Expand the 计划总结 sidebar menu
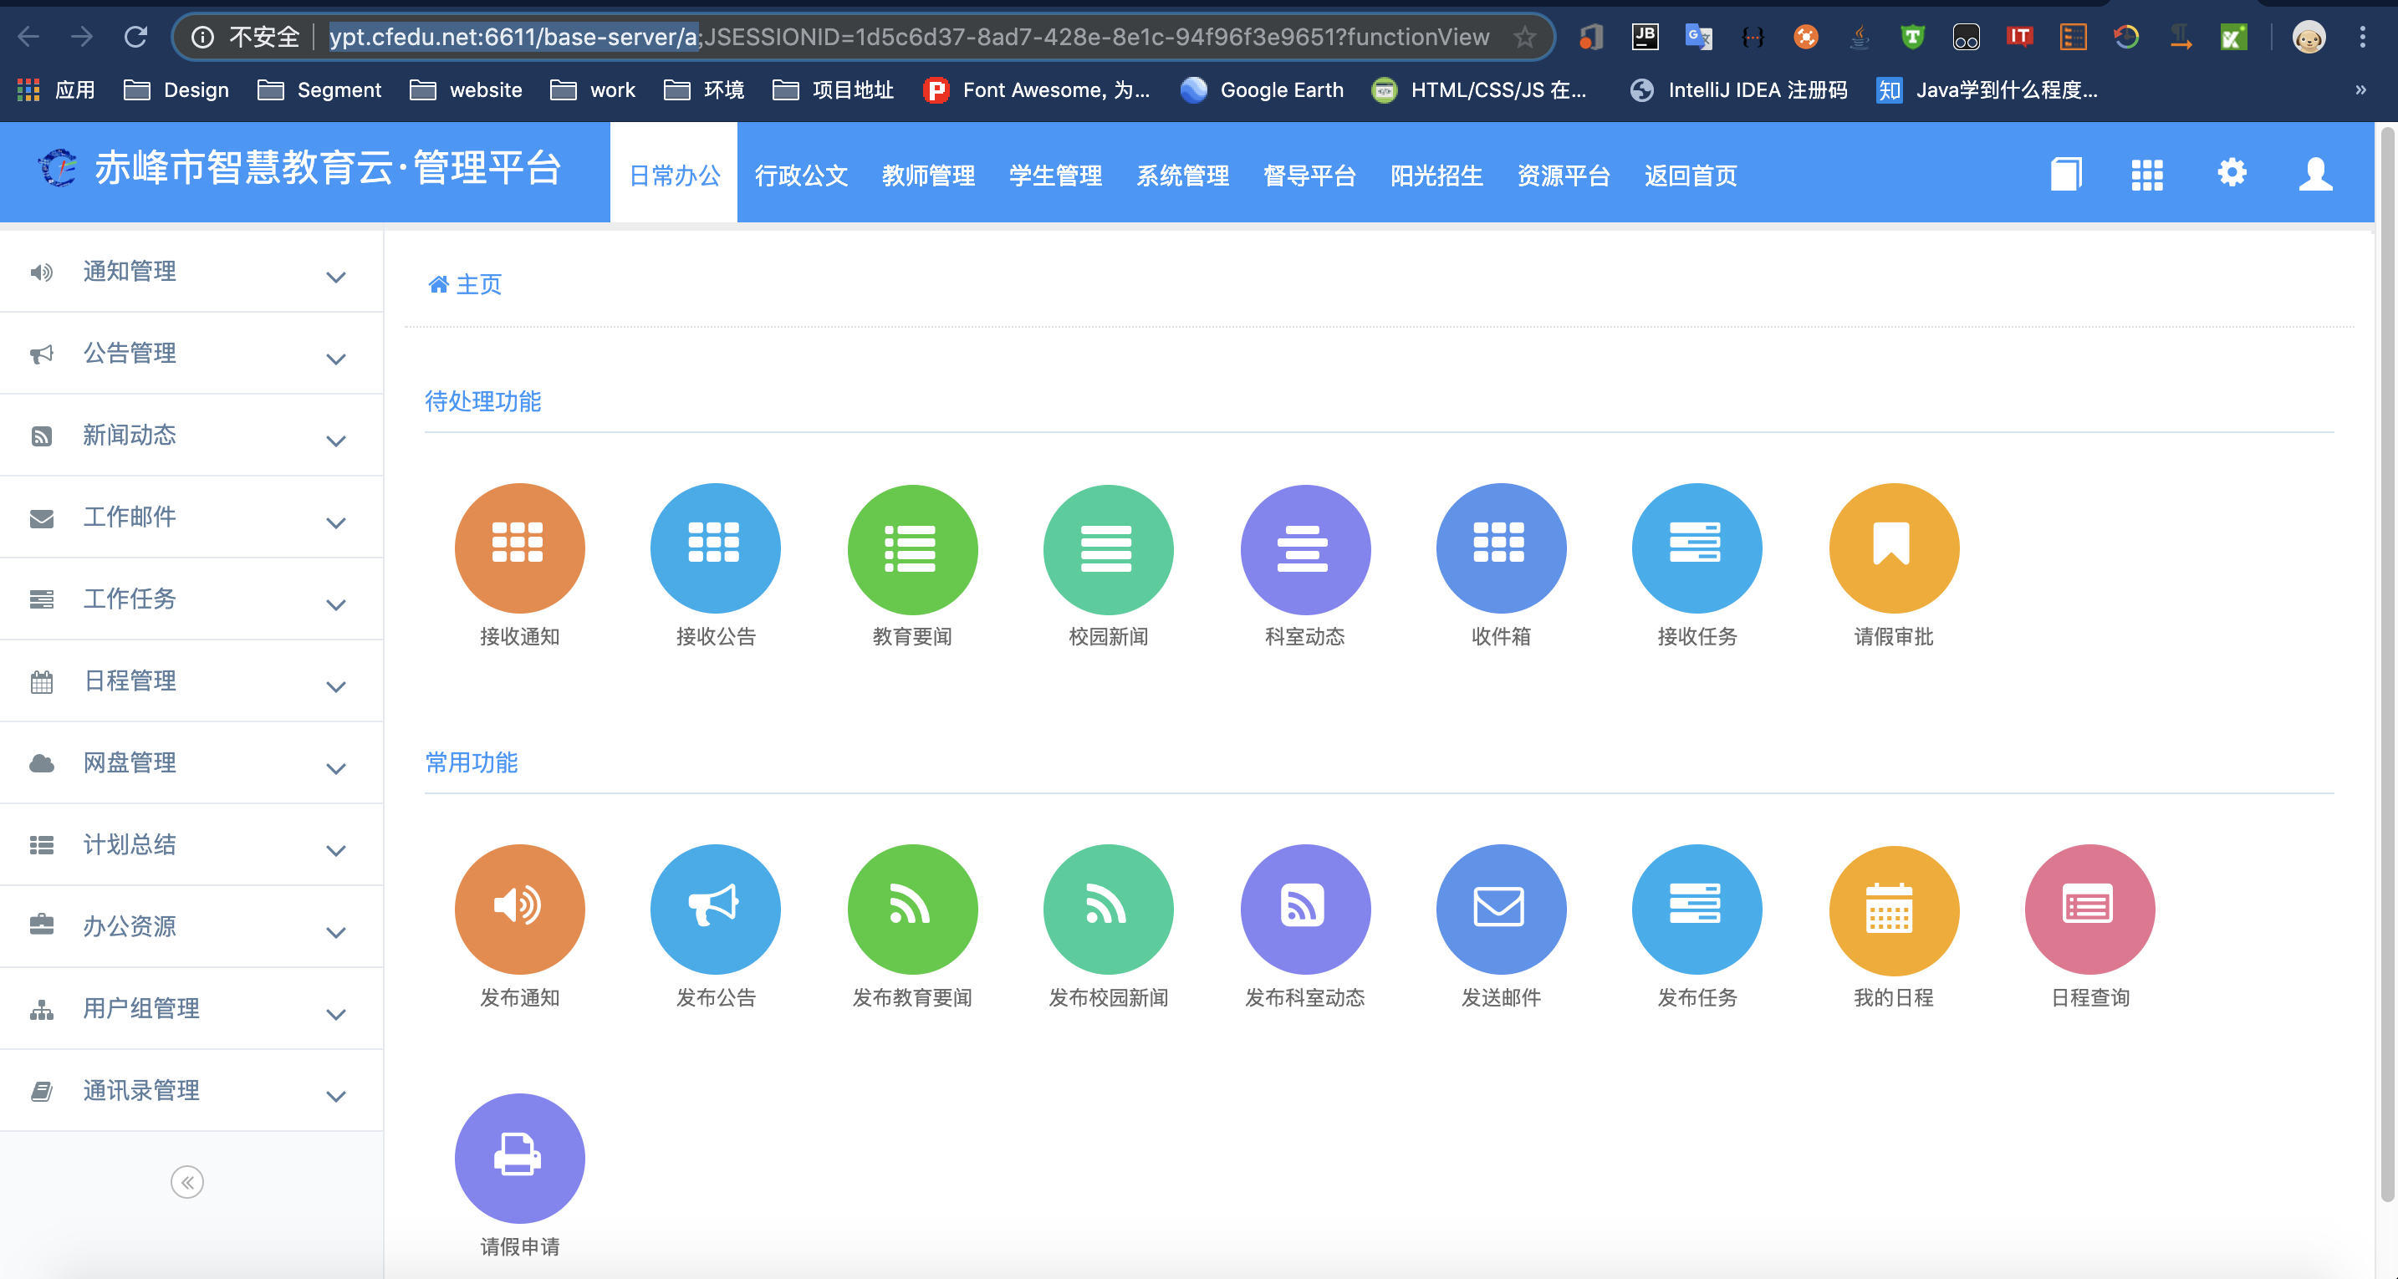Screen dimensions: 2398x1279 (x=191, y=843)
